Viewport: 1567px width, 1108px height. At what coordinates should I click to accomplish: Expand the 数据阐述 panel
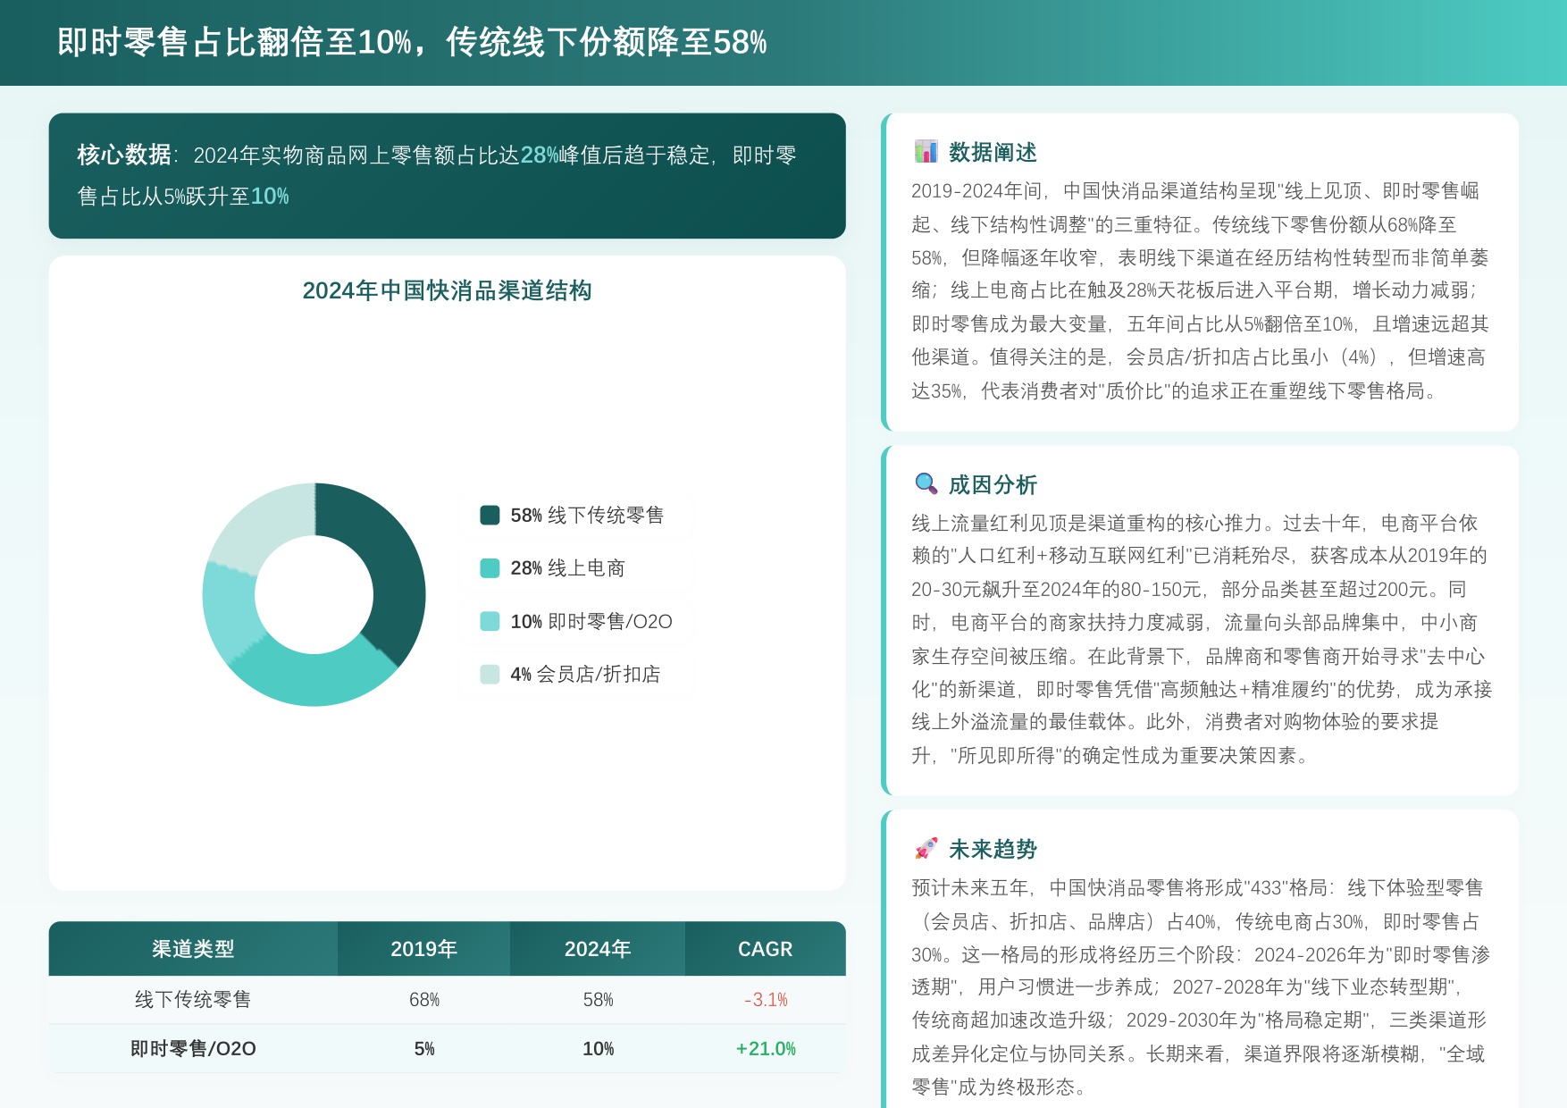click(x=994, y=153)
